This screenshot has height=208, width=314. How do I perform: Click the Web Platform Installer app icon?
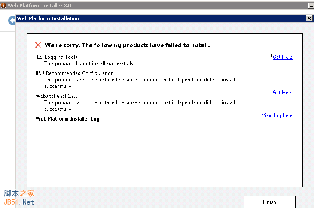(x=4, y=6)
